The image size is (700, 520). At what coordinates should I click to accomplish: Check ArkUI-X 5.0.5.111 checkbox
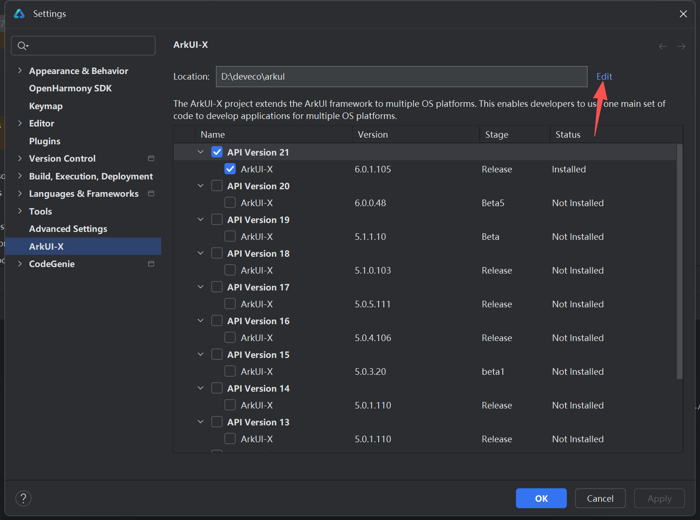click(230, 304)
